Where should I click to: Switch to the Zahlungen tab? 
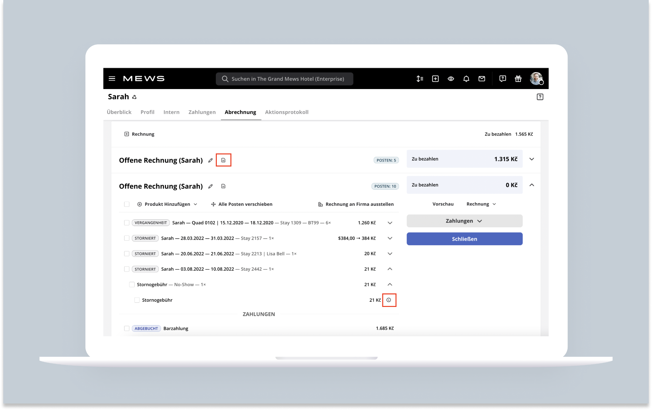(x=202, y=112)
